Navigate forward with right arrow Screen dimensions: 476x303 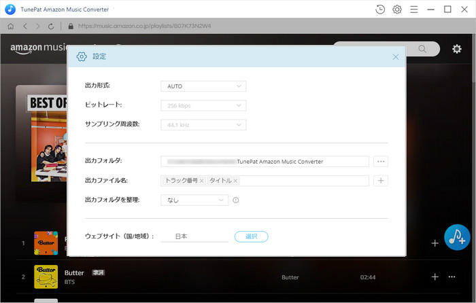pyautogui.click(x=37, y=26)
